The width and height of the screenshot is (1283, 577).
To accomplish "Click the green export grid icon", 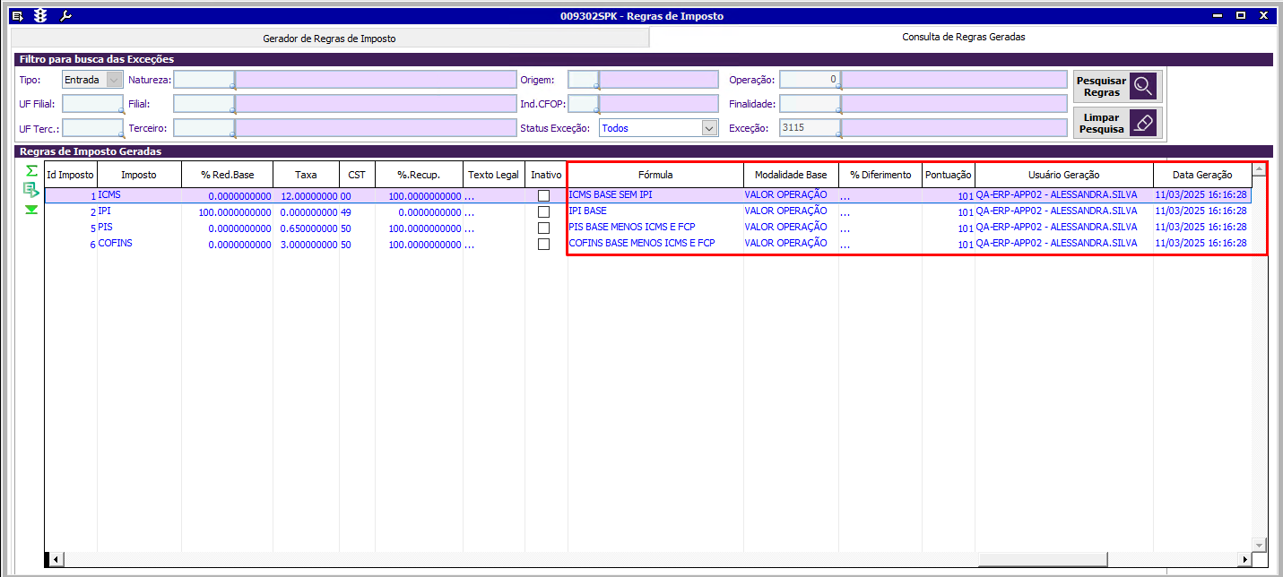I will (x=31, y=189).
